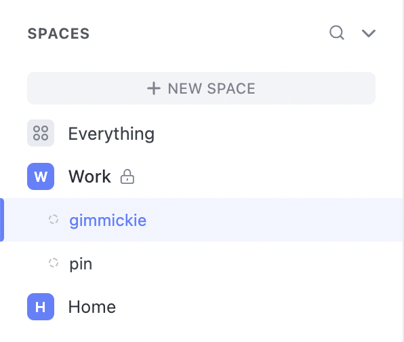Screen dimensions: 404x342
Task: Click the empty area of pin row
Action: pyautogui.click(x=245, y=263)
